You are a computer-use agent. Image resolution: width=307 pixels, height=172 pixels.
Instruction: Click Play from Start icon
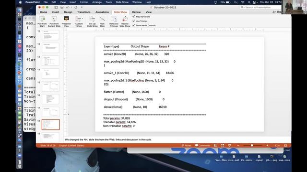[x=42, y=19]
